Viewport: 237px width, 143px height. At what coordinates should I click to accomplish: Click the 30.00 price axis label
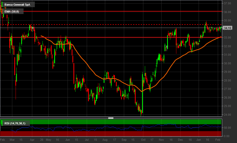pyautogui.click(x=227, y=63)
